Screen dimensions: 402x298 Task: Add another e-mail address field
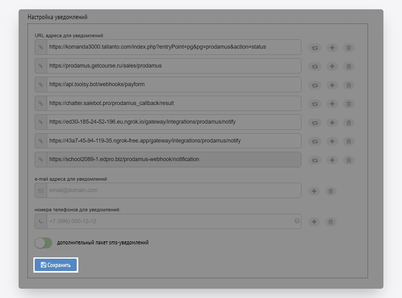click(x=314, y=191)
